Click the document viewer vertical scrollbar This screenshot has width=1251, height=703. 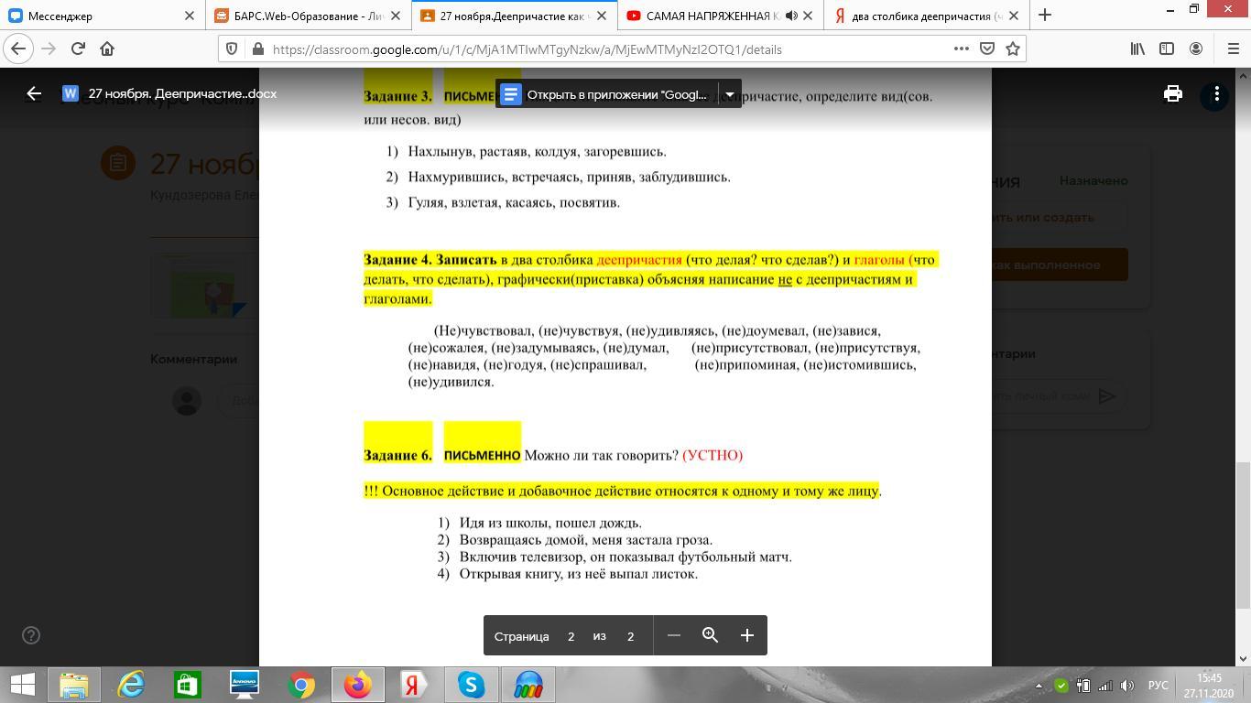(1243, 535)
